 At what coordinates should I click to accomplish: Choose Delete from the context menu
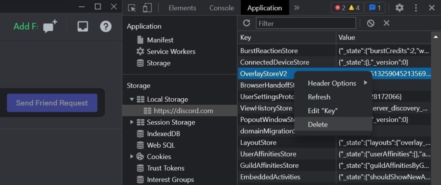(318, 124)
